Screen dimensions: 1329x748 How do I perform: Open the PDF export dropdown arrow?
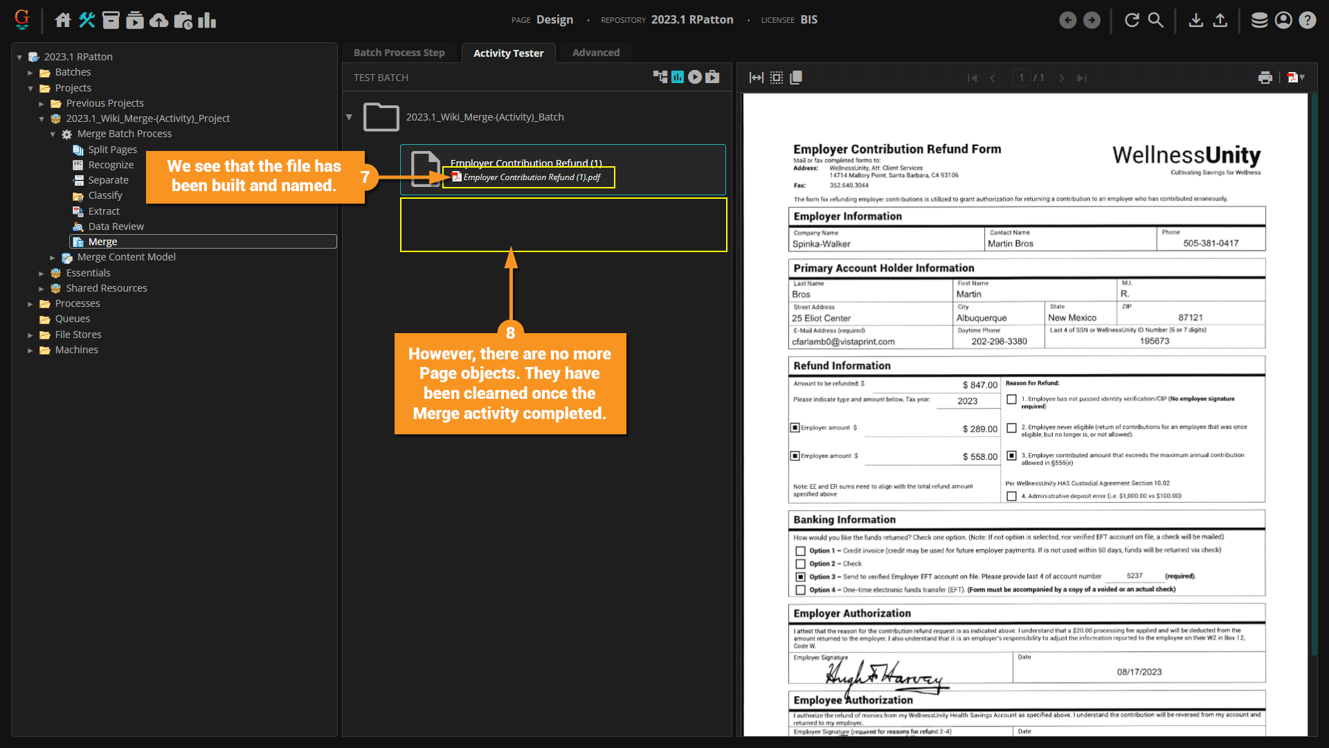(1303, 78)
